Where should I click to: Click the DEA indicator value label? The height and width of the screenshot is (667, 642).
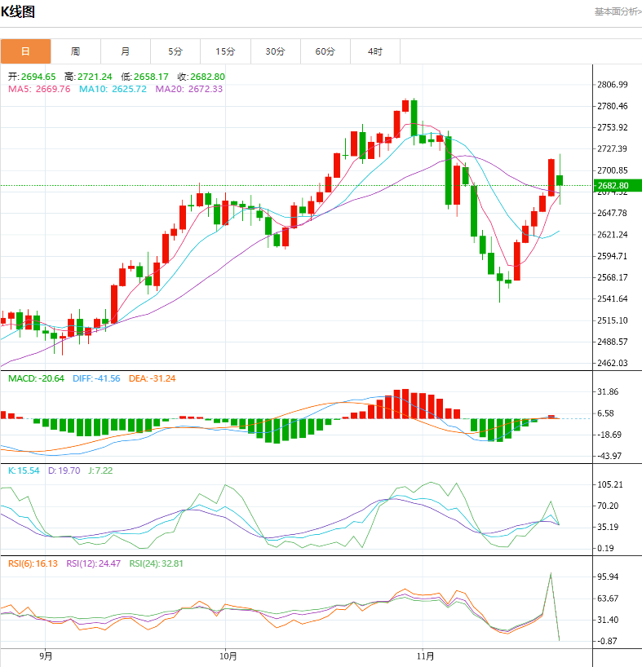(x=153, y=378)
